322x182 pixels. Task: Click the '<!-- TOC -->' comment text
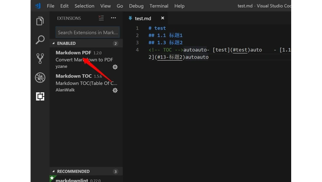click(166, 50)
